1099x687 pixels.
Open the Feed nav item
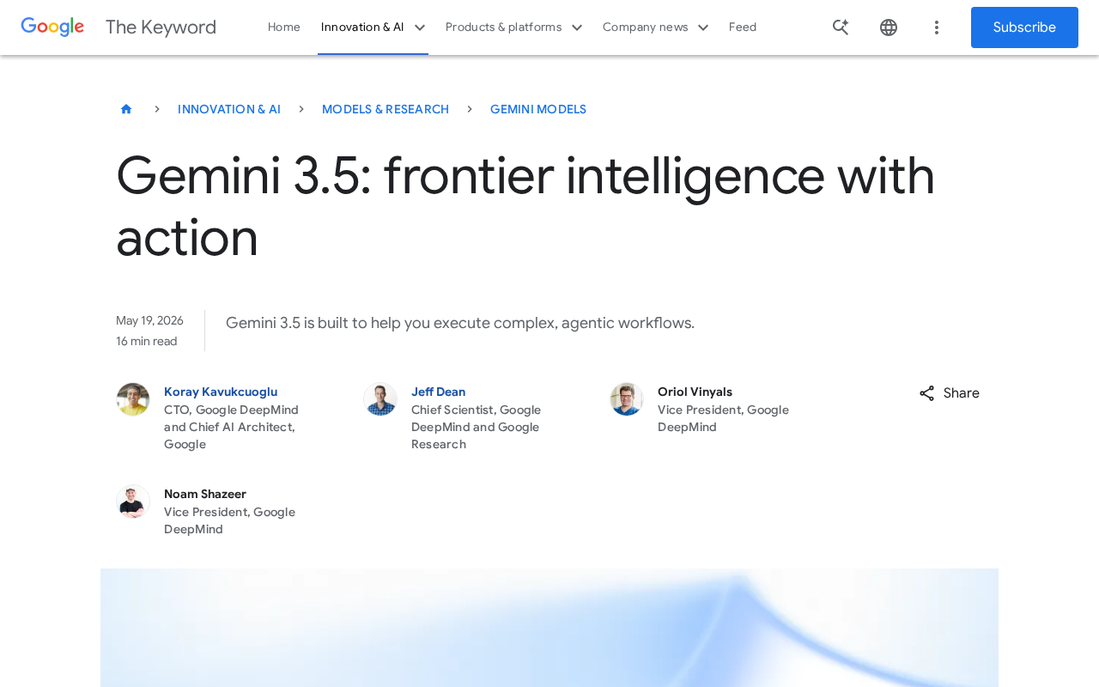(x=743, y=27)
